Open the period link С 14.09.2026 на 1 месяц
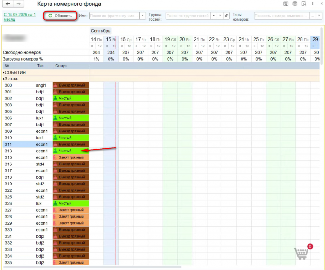The image size is (325, 270). point(20,17)
